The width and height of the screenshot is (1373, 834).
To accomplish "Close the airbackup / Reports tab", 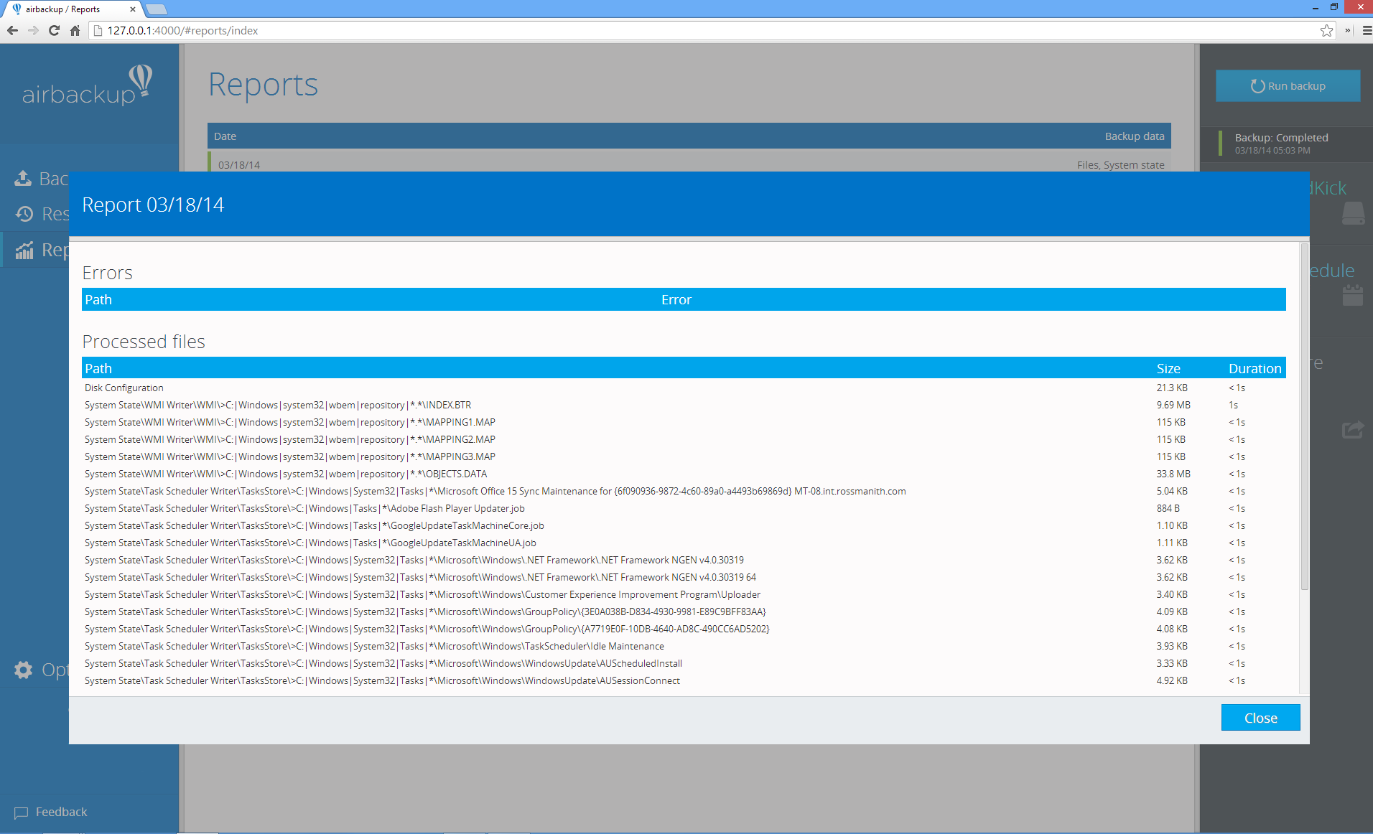I will click(132, 9).
